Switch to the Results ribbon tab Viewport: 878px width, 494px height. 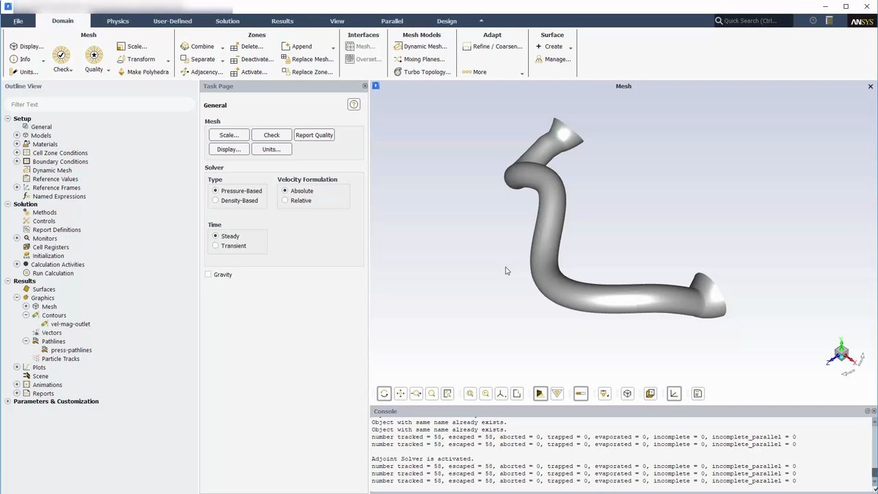(x=282, y=21)
